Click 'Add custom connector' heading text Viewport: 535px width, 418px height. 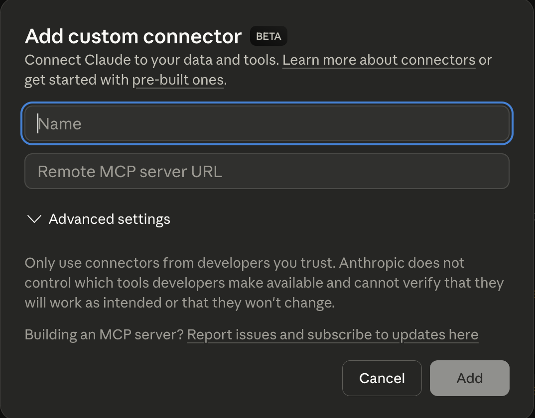click(x=133, y=36)
